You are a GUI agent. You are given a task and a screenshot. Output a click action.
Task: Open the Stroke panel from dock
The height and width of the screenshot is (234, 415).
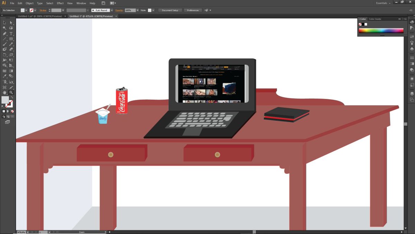pos(412,57)
